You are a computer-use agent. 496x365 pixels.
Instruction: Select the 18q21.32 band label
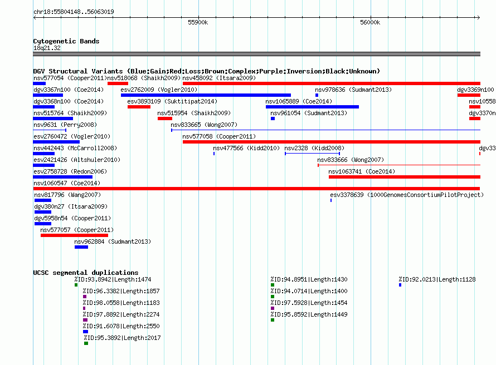click(47, 48)
